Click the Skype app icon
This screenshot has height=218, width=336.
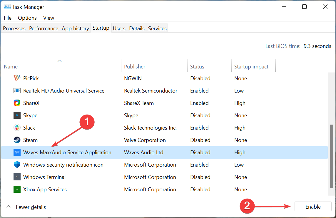[x=17, y=115]
